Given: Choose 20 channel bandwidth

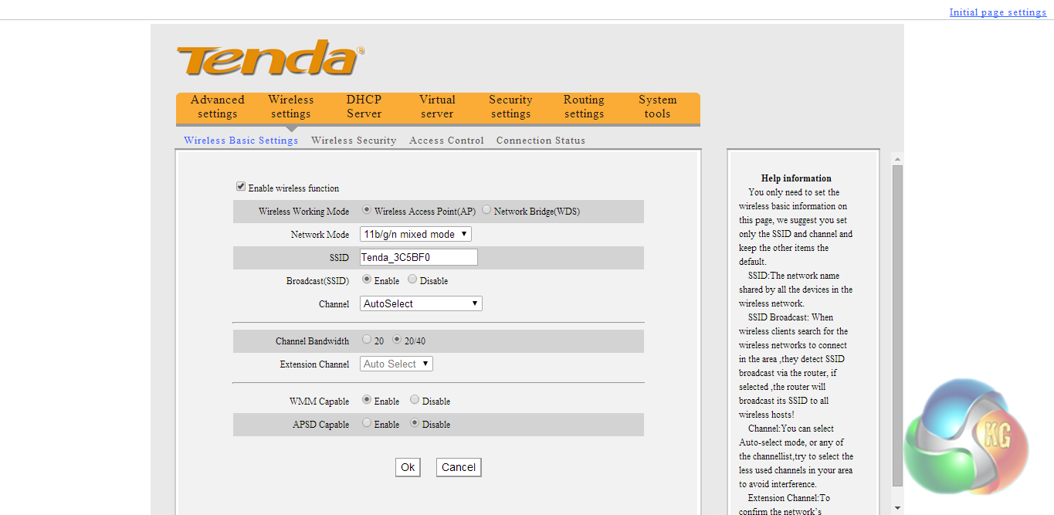Looking at the screenshot, I should point(367,340).
